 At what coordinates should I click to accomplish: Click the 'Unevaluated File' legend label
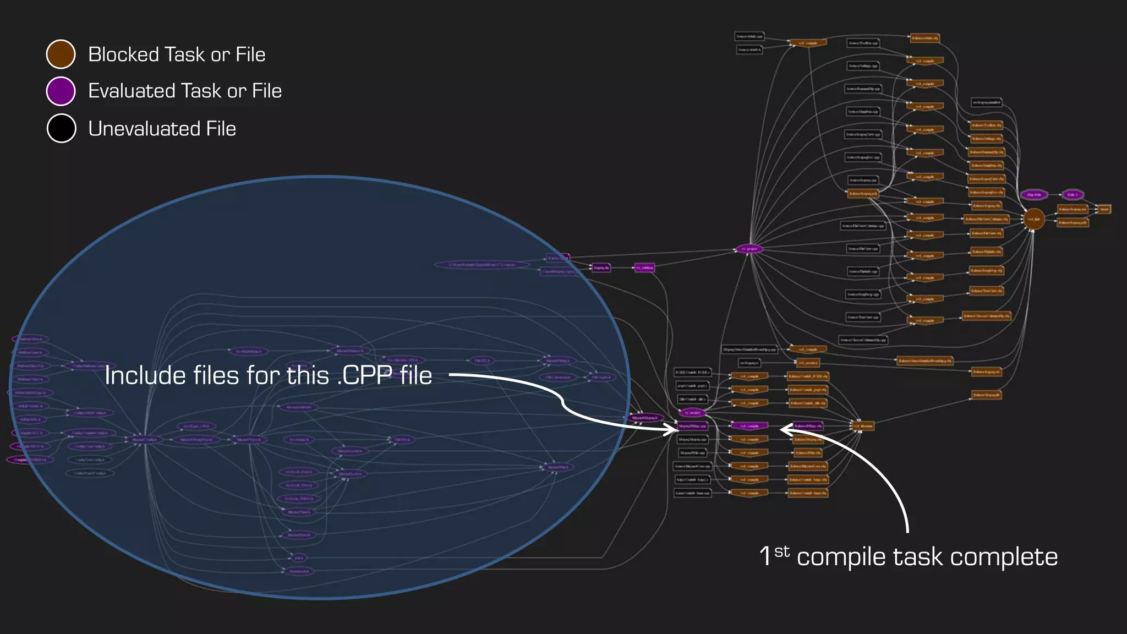162,129
